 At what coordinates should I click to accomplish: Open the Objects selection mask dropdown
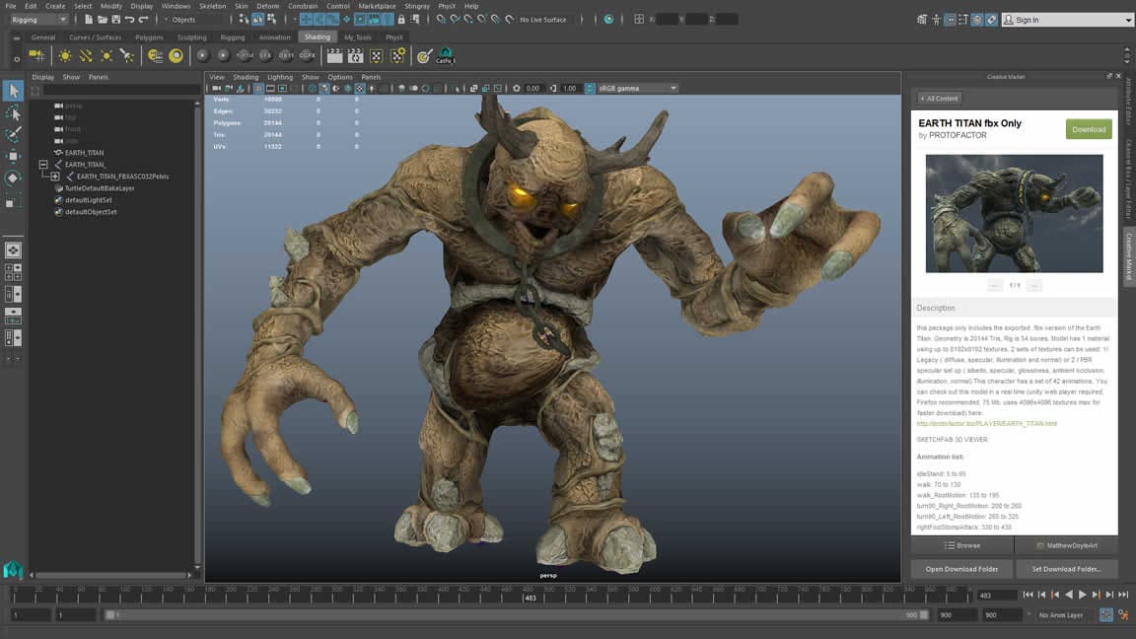[x=194, y=20]
